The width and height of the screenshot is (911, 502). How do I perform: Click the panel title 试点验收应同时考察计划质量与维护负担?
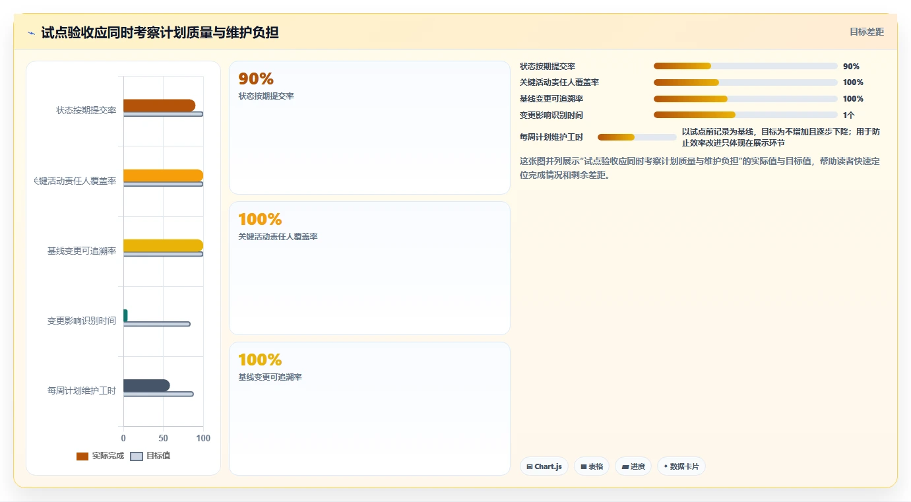pos(160,32)
